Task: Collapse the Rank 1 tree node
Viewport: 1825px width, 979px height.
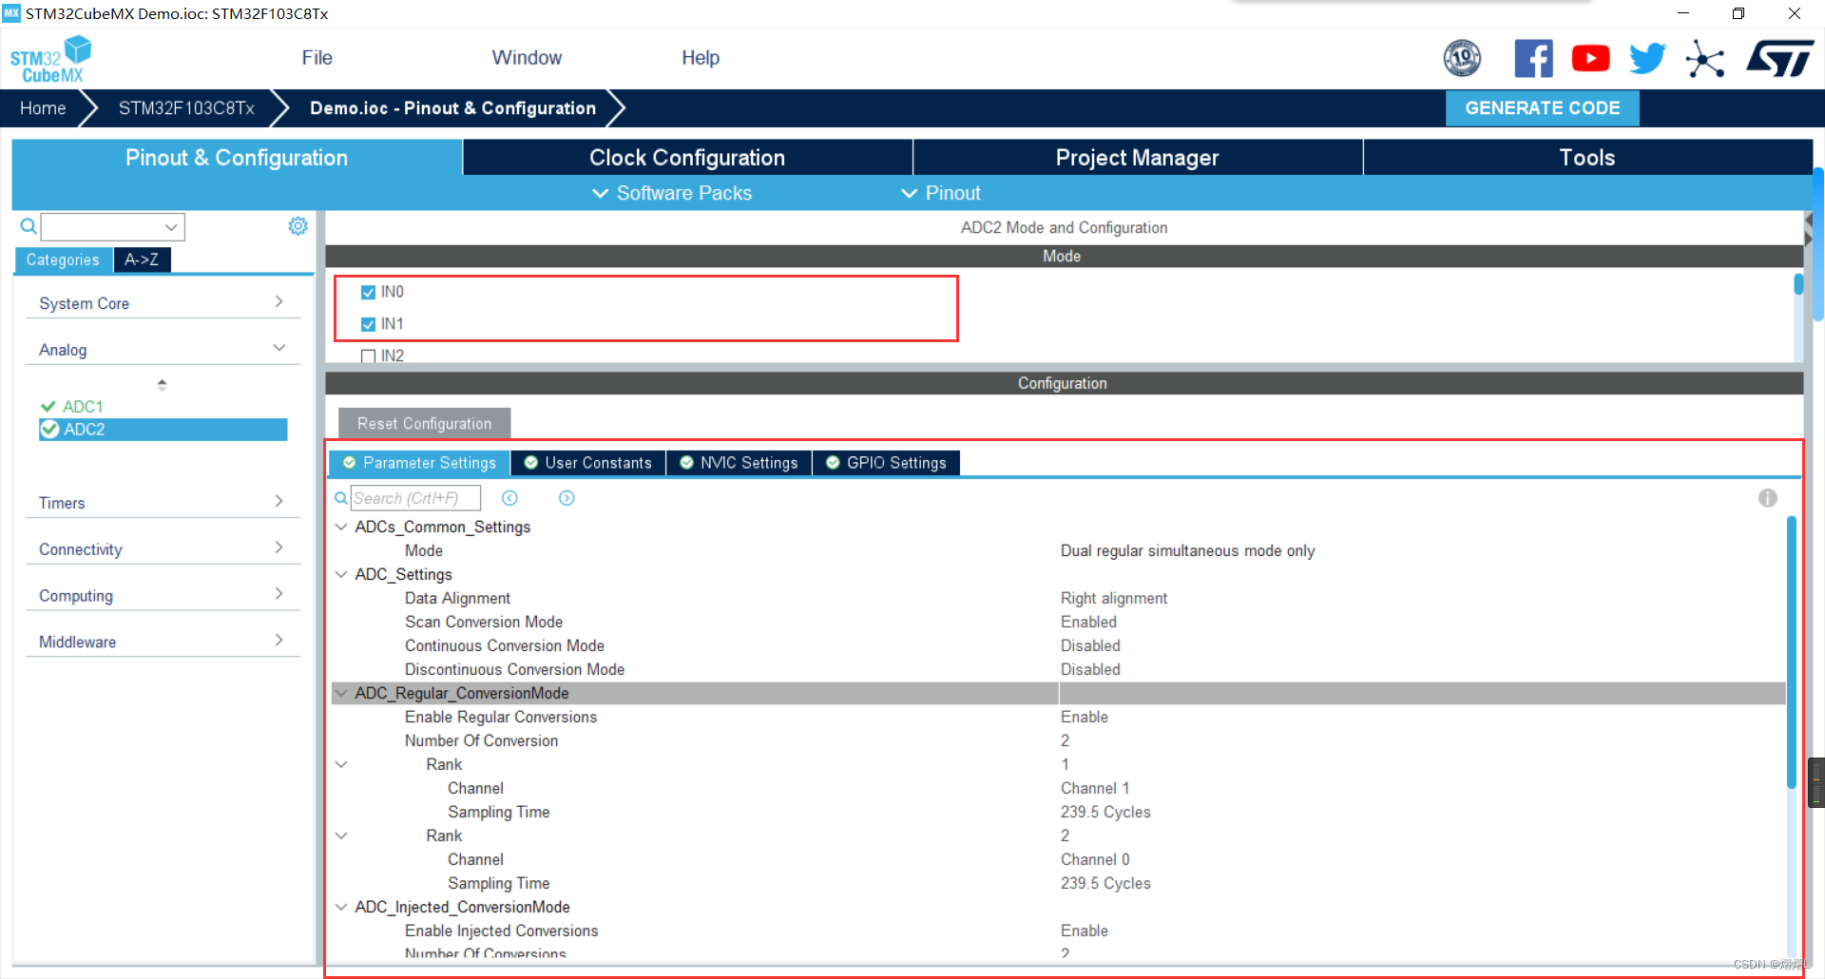Action: (341, 764)
